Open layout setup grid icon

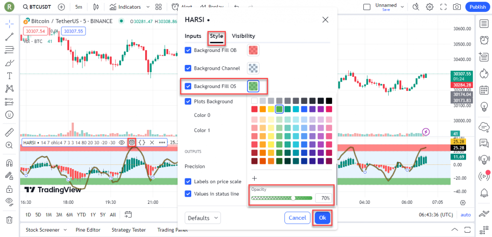point(159,7)
